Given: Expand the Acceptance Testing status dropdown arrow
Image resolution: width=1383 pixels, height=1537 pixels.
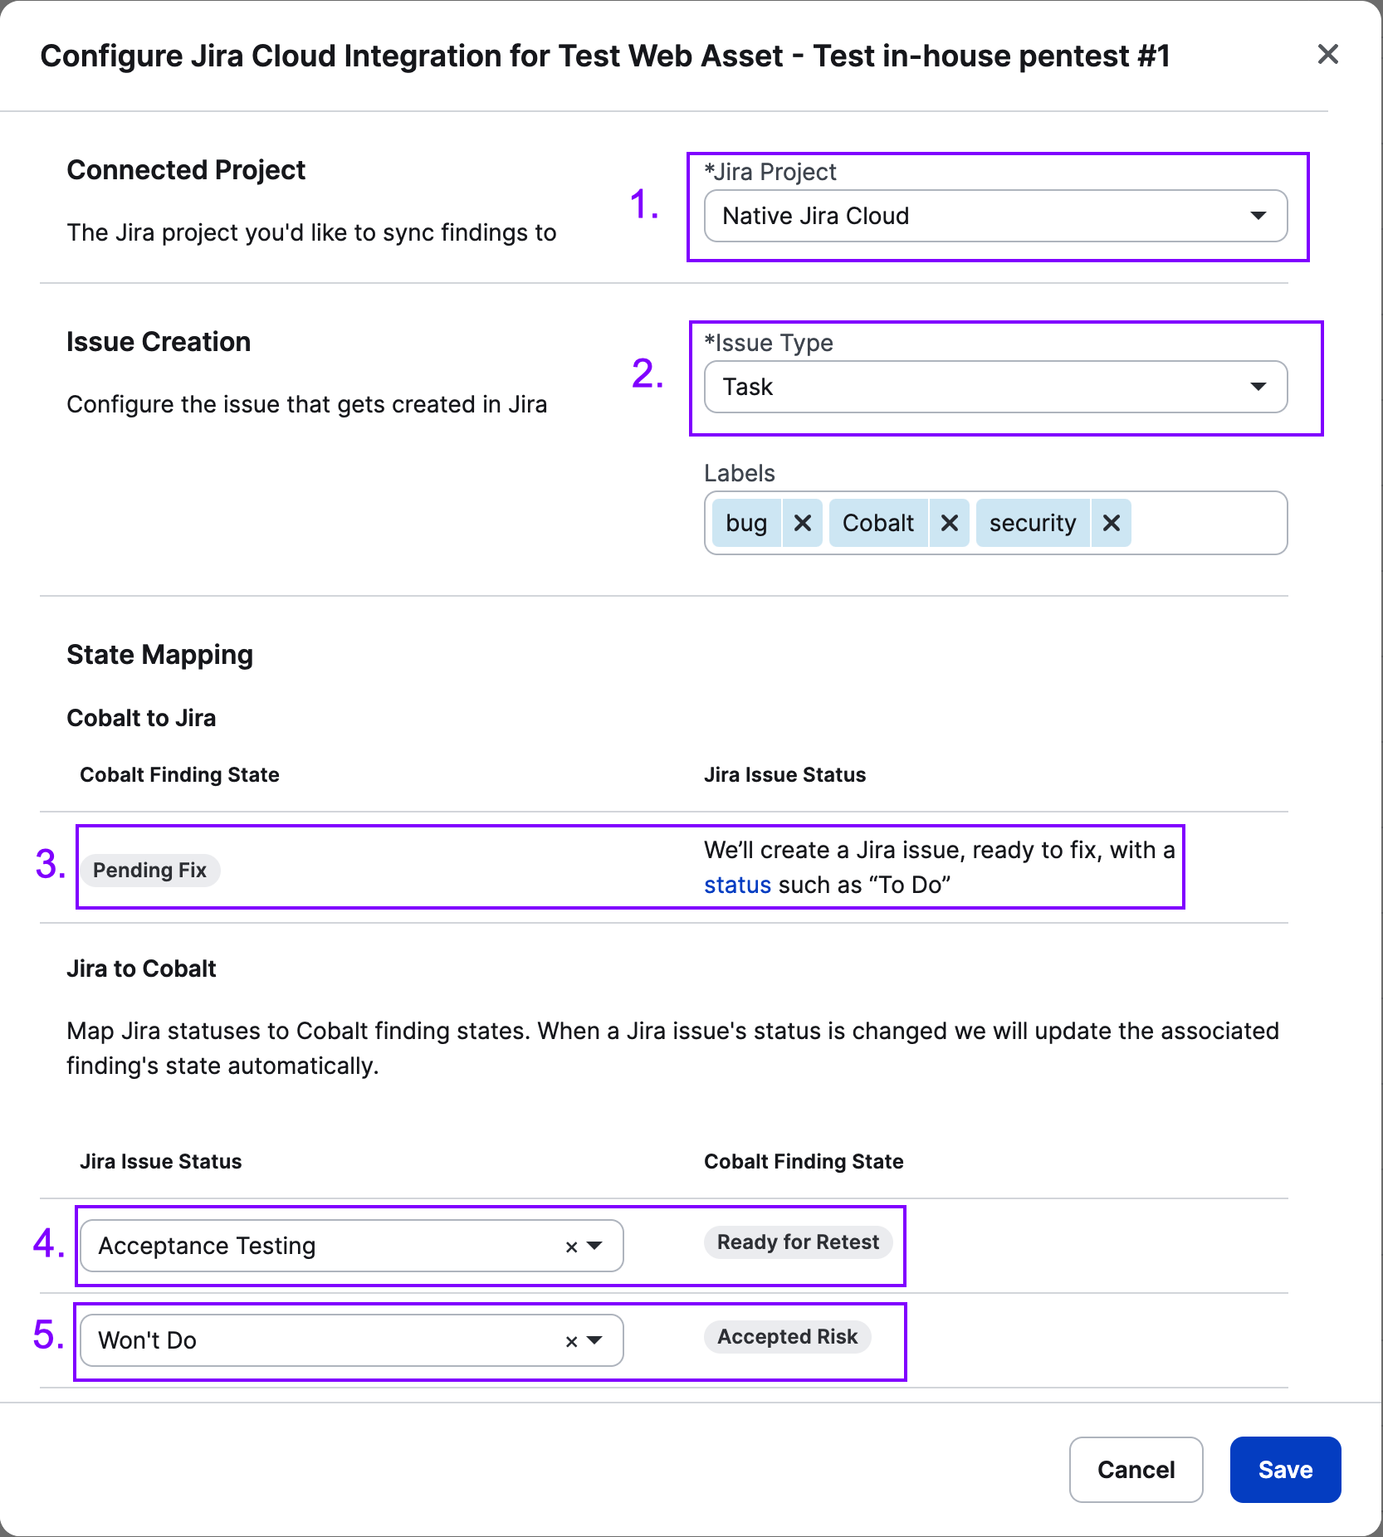Looking at the screenshot, I should point(594,1246).
